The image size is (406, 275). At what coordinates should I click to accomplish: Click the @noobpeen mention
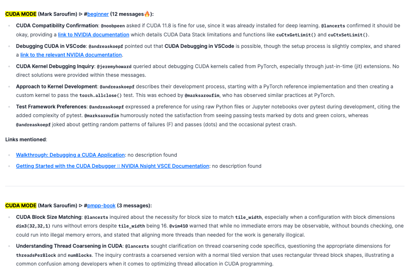[x=113, y=26]
